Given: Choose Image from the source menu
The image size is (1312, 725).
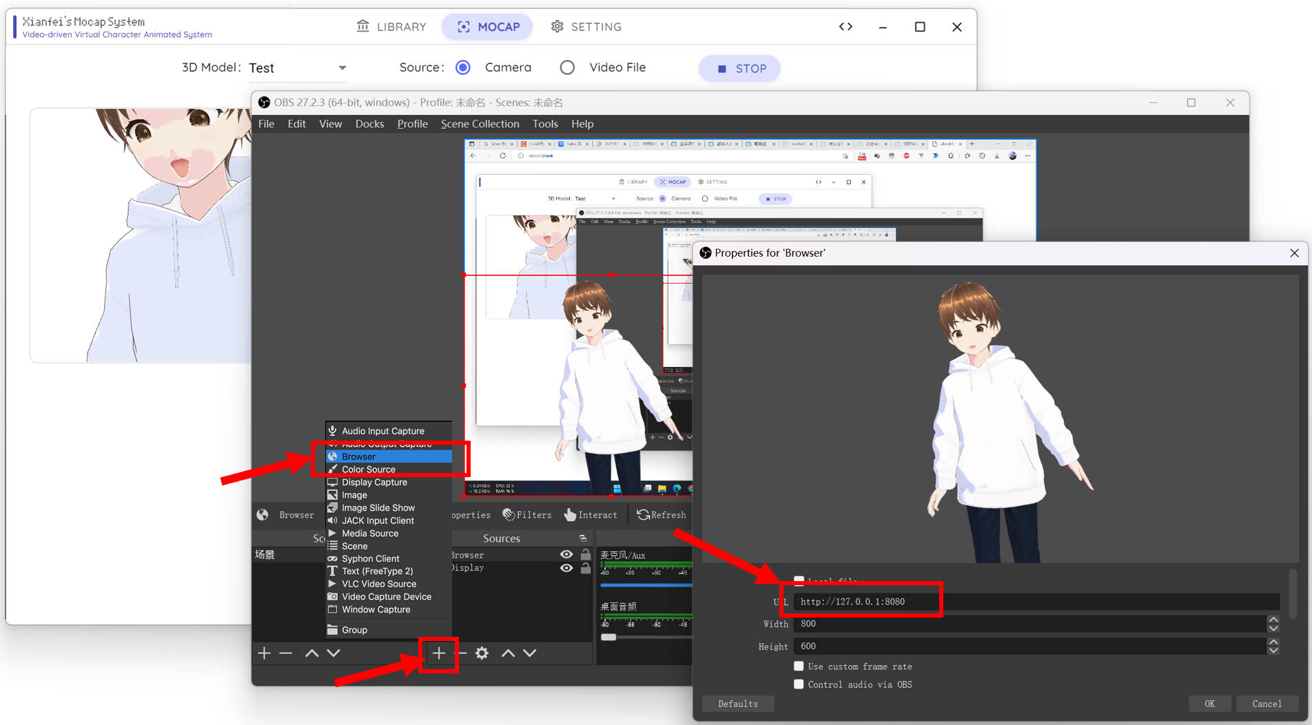Looking at the screenshot, I should [x=389, y=495].
